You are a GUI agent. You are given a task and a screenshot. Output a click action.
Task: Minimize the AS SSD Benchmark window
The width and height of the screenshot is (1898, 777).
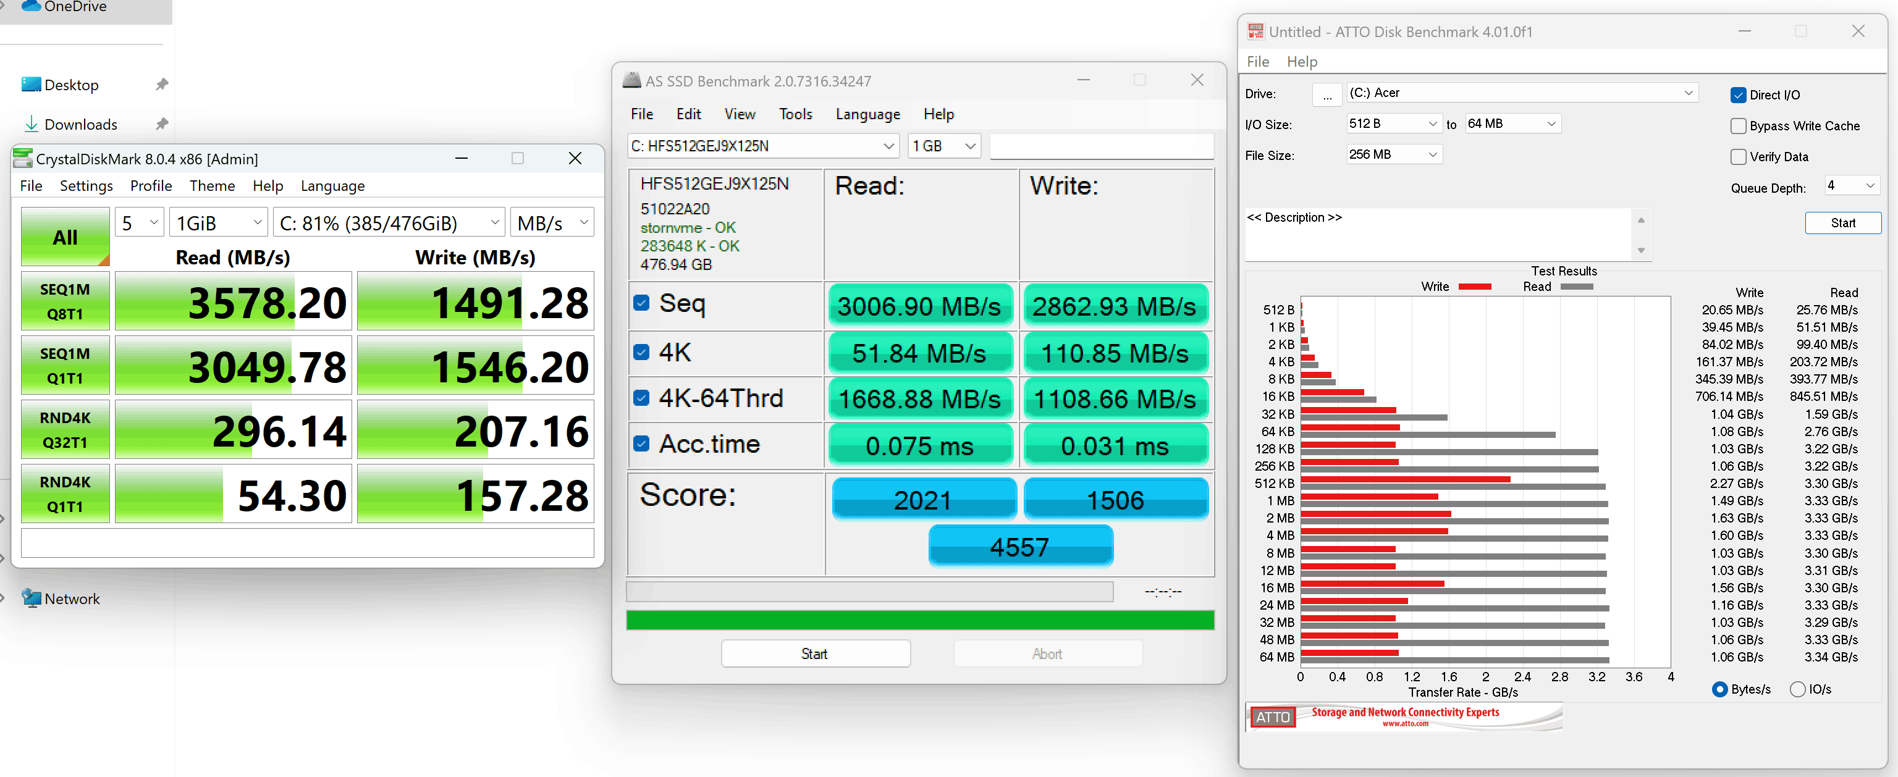coord(1083,80)
